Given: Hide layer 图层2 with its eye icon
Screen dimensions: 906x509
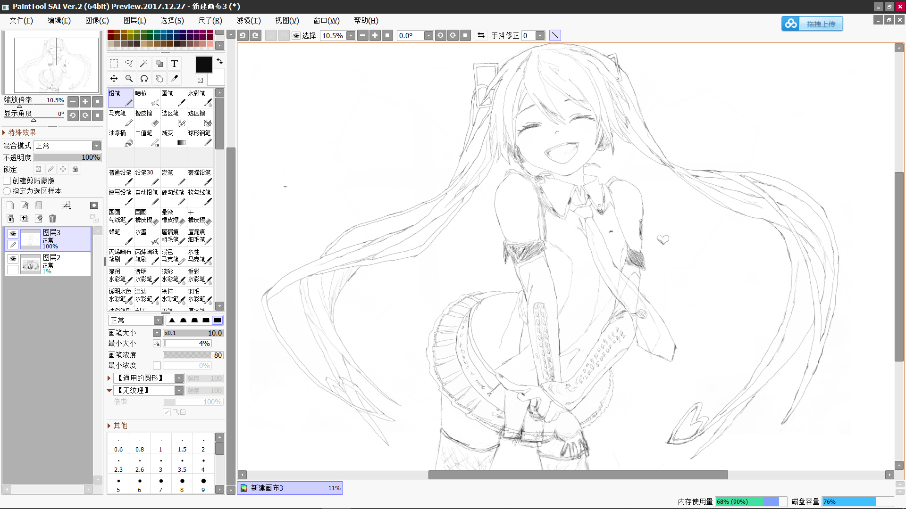Looking at the screenshot, I should tap(13, 259).
